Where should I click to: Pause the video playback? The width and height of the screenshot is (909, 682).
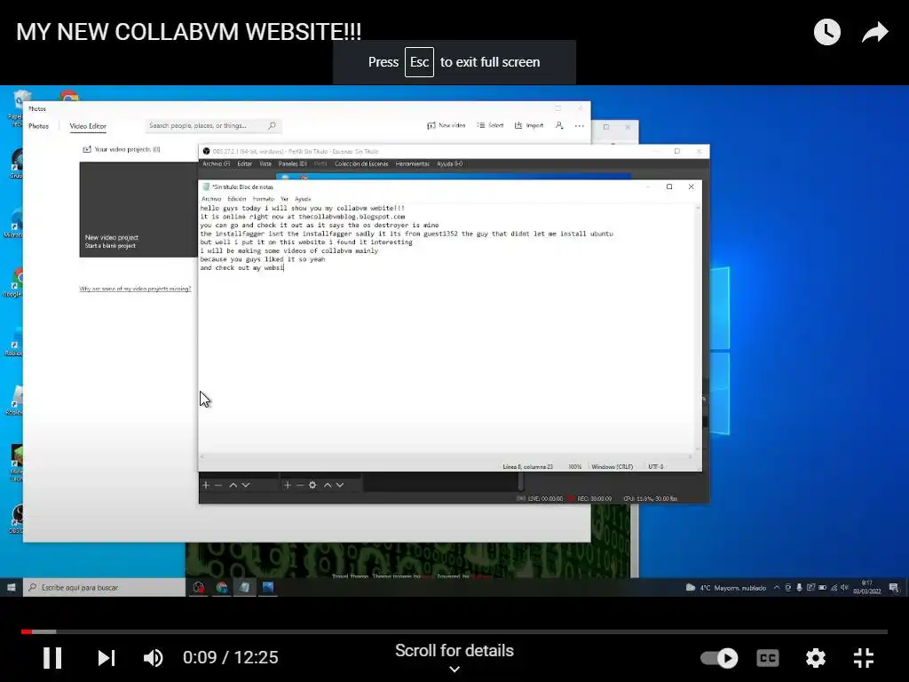pos(52,658)
